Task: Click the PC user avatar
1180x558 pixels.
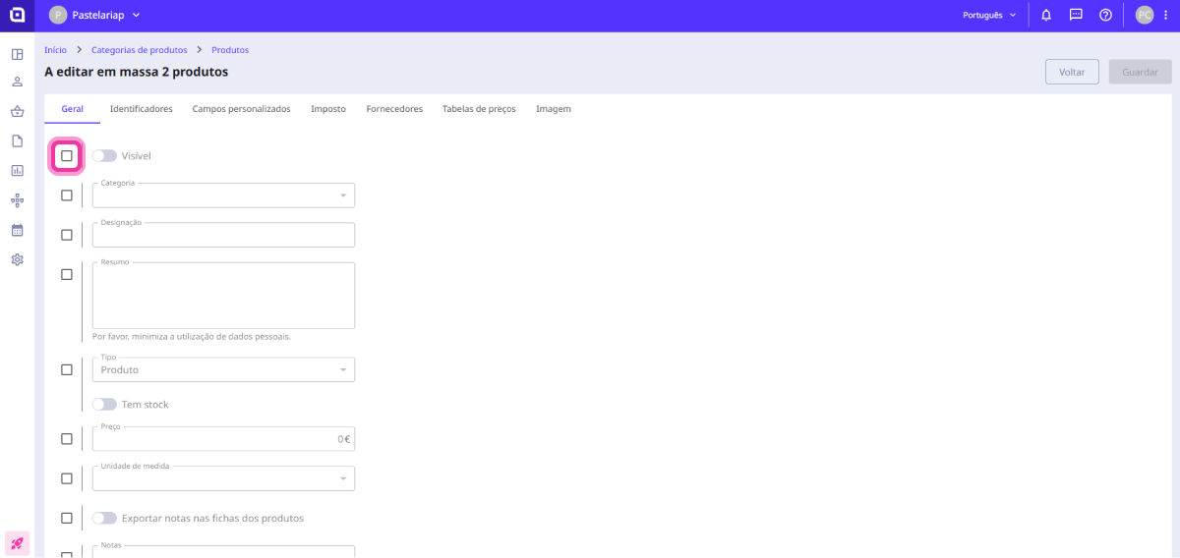Action: (1145, 15)
